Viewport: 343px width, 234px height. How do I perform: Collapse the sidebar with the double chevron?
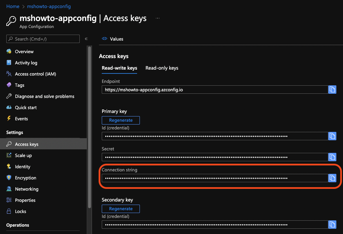(x=86, y=39)
